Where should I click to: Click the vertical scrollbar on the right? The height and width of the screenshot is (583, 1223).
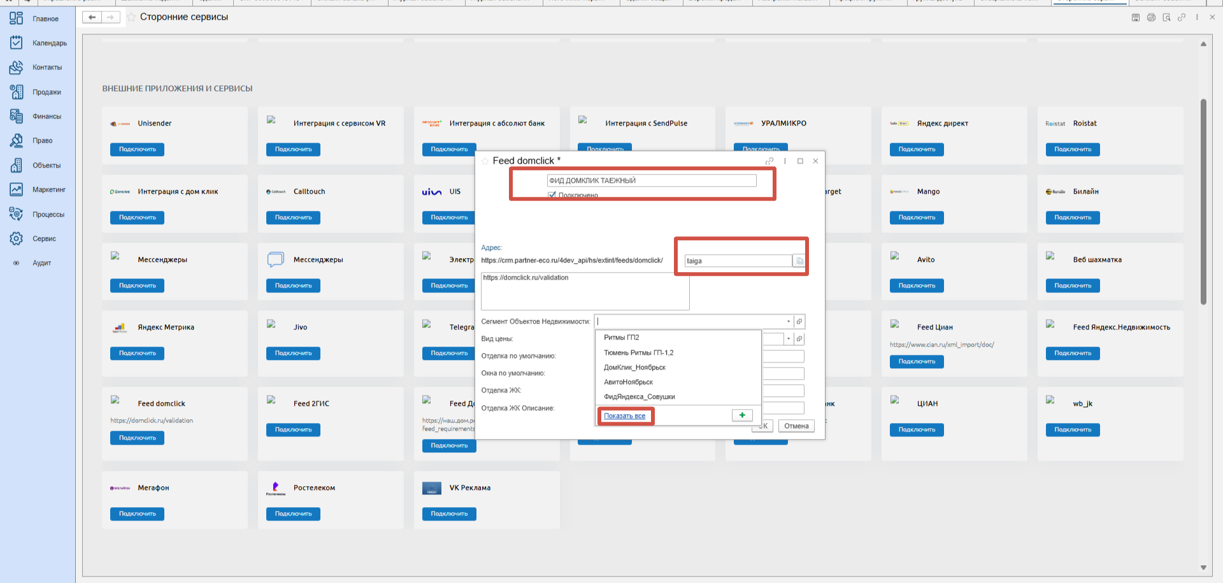click(x=1203, y=201)
